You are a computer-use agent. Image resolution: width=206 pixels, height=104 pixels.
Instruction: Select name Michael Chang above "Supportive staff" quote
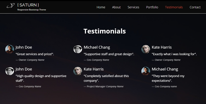[x=97, y=47]
